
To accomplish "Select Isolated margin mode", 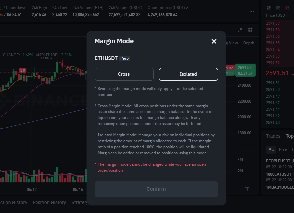I will [x=188, y=74].
